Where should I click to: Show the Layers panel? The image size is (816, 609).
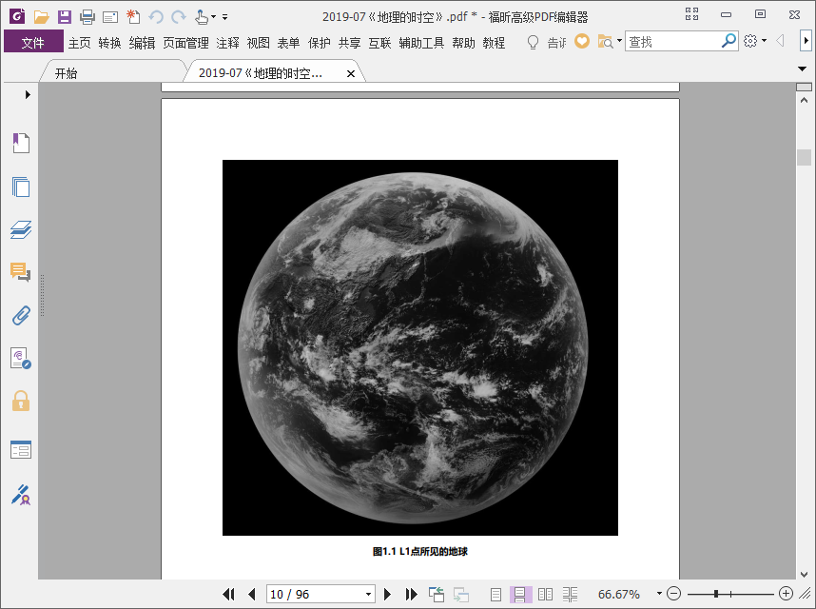tap(21, 229)
